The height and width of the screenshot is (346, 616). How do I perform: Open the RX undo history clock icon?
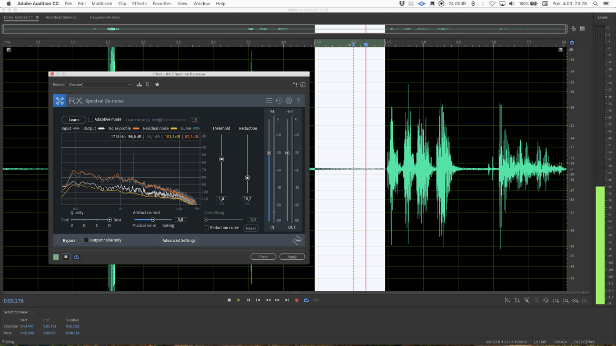point(279,101)
